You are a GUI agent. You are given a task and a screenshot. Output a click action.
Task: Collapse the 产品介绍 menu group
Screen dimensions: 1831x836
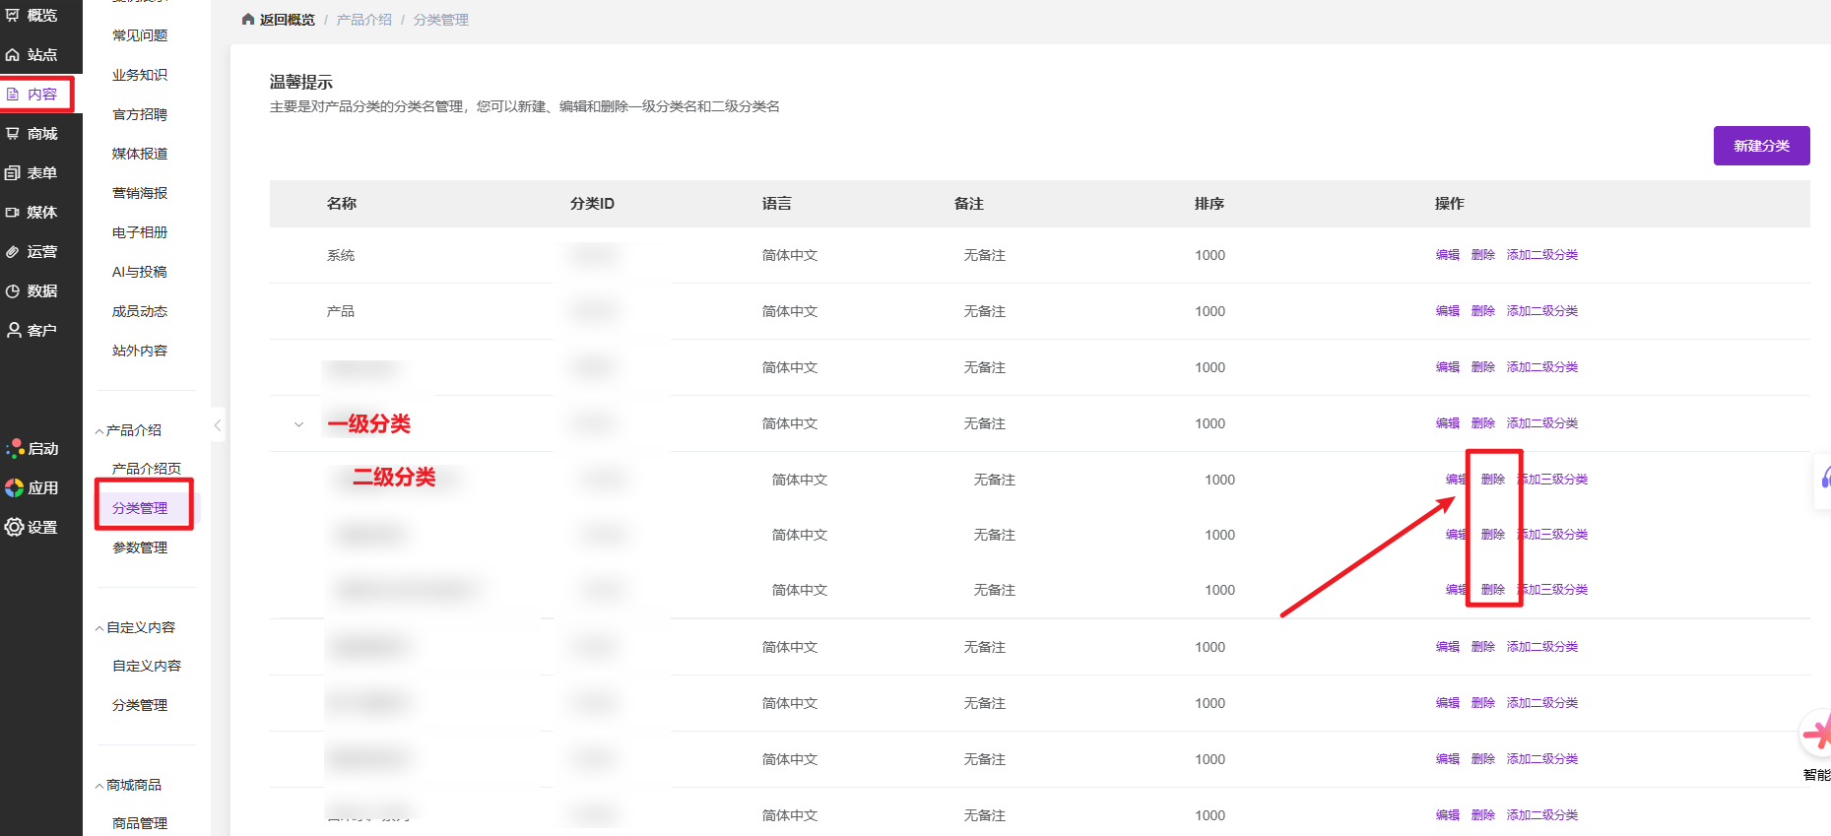tap(99, 431)
